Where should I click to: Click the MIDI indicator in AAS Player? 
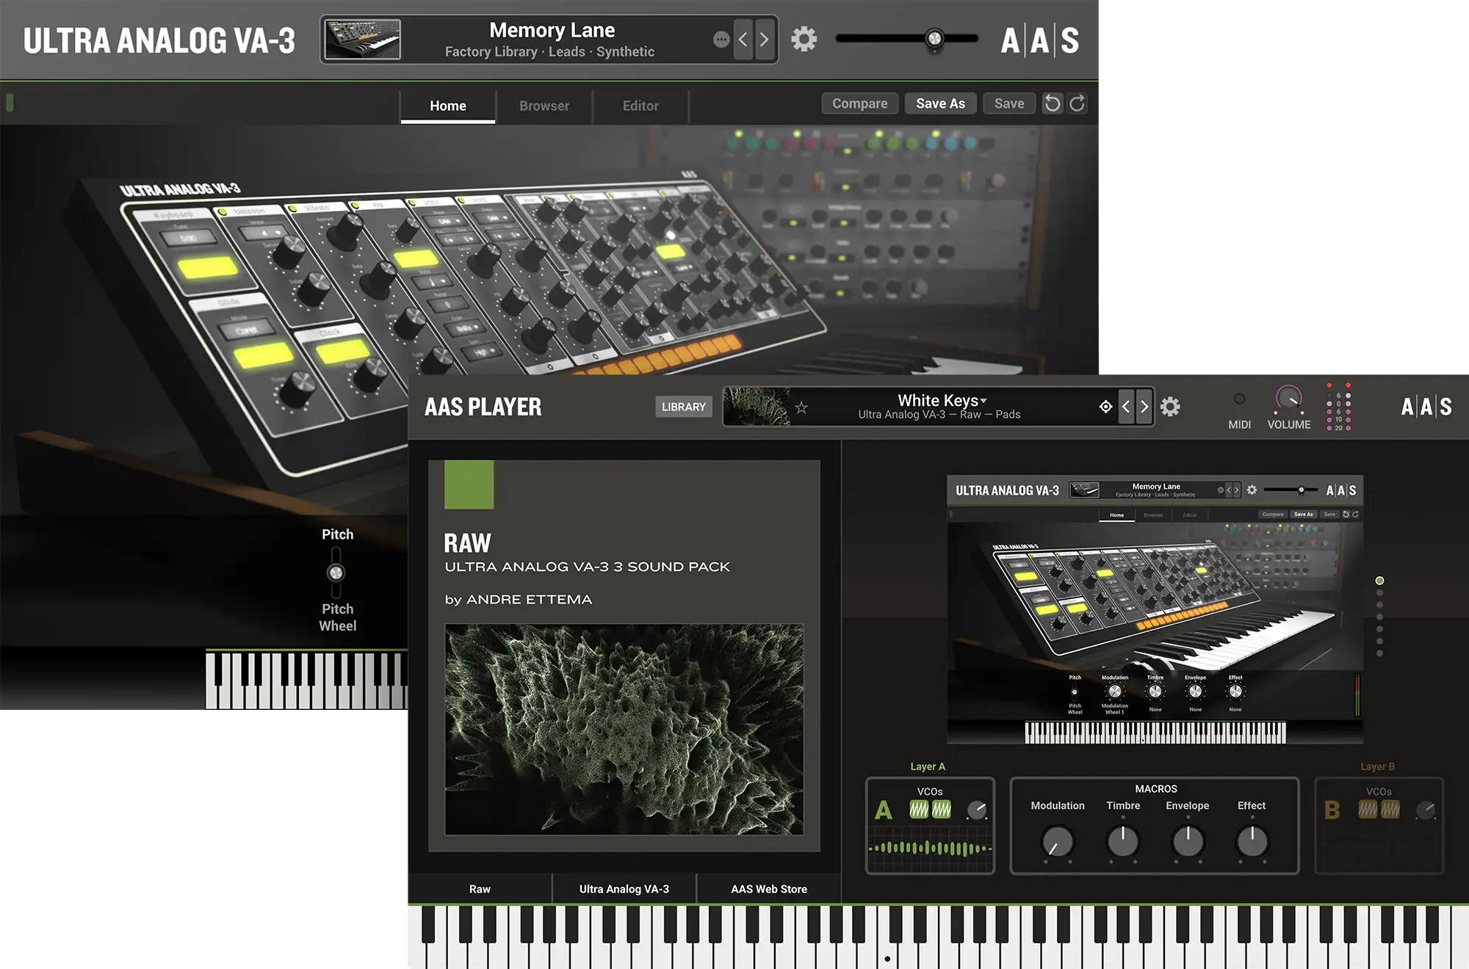1239,399
